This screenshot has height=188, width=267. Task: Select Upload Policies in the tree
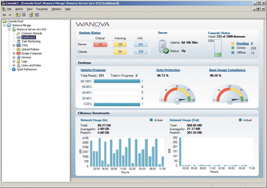[x=30, y=49]
